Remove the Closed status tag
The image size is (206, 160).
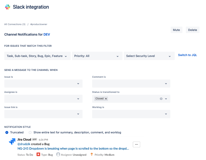pyautogui.click(x=106, y=99)
